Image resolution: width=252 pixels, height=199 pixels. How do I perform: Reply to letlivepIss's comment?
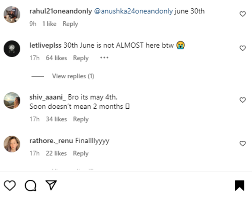pyautogui.click(x=81, y=58)
